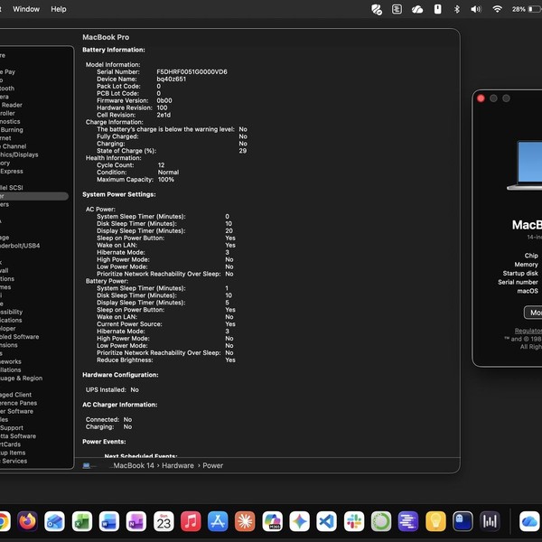
Task: Click the UPS Installed label
Action: click(106, 389)
